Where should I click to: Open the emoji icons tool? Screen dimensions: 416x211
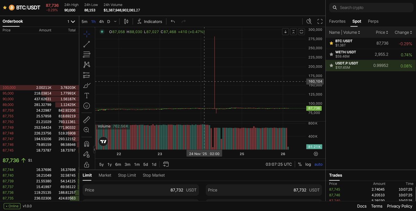[87, 106]
